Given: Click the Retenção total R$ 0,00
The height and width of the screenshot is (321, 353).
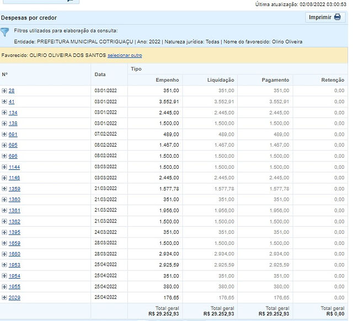Looking at the screenshot, I should 335,314.
